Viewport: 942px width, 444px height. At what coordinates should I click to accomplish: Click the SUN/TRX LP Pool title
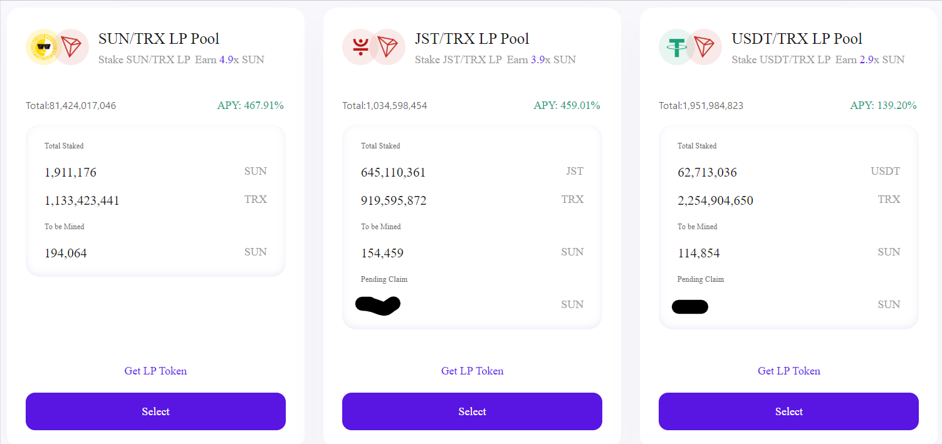[x=159, y=39]
